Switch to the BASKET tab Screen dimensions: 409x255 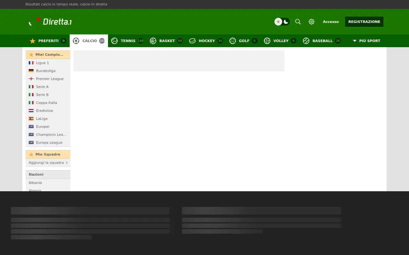tap(166, 41)
